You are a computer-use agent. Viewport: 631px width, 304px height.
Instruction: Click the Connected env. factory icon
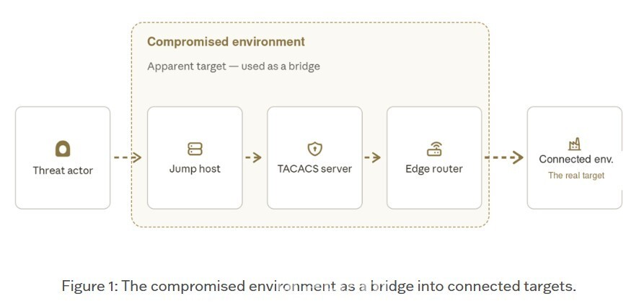tap(574, 144)
